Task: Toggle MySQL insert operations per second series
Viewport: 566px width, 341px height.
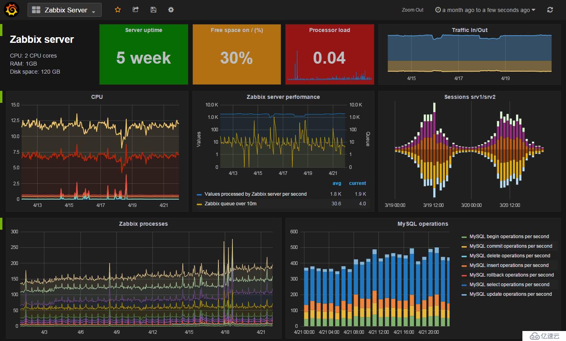Action: (509, 265)
